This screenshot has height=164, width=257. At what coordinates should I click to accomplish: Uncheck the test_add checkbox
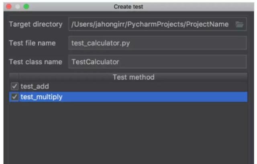(x=14, y=86)
